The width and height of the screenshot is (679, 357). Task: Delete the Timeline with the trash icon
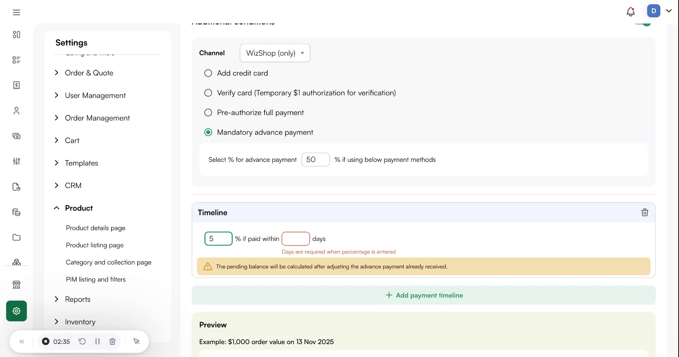pyautogui.click(x=644, y=212)
